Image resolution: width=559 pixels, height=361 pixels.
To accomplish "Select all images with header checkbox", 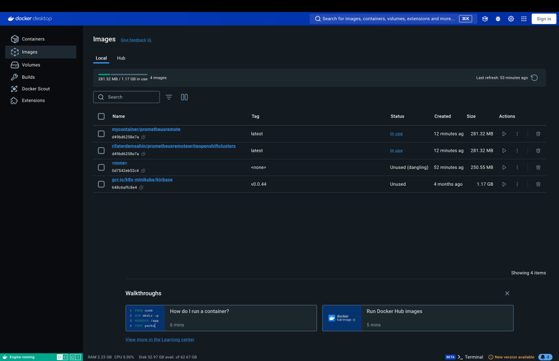I will [101, 116].
